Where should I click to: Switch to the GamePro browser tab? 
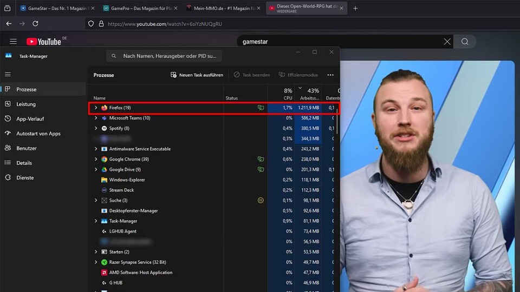click(137, 8)
